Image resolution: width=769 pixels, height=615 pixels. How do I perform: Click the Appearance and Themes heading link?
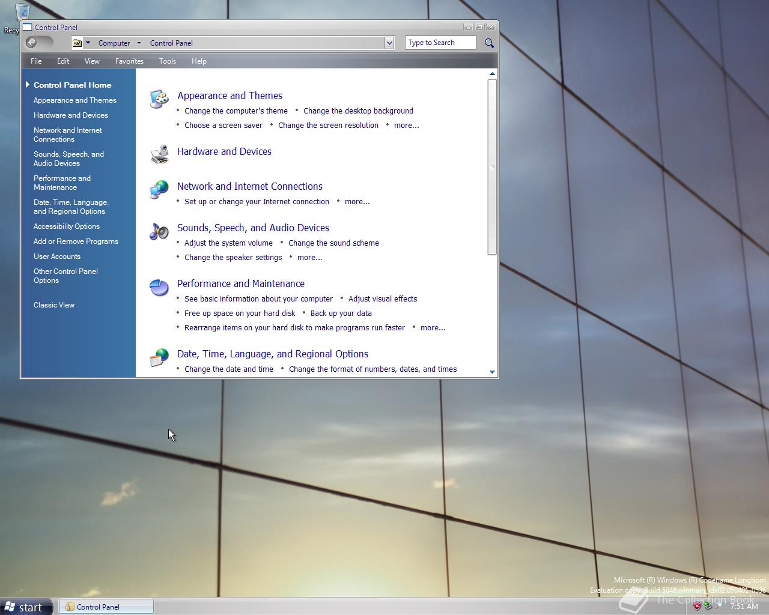coord(229,95)
